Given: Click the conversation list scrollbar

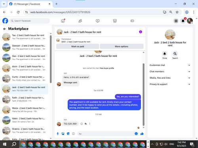Looking at the screenshot, I should tap(51, 59).
